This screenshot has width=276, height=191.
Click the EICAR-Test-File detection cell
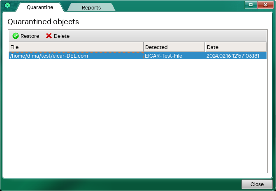tap(174, 56)
